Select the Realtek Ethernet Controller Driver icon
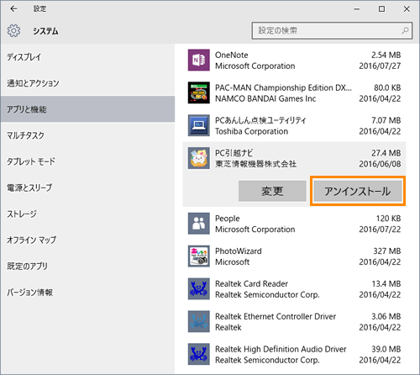420x375 pixels. pos(199,321)
